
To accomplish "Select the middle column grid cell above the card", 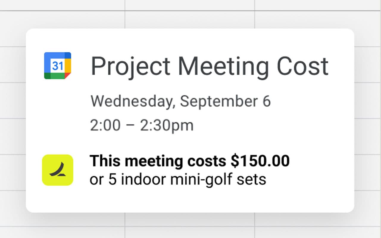I will [x=190, y=20].
